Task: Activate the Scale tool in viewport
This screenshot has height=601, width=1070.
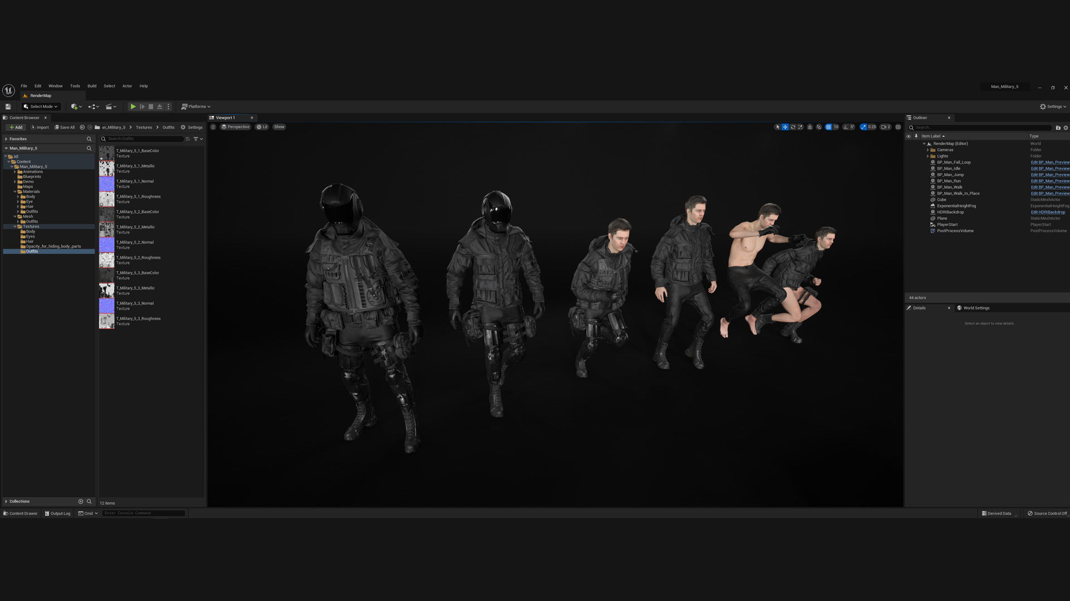Action: (x=801, y=127)
